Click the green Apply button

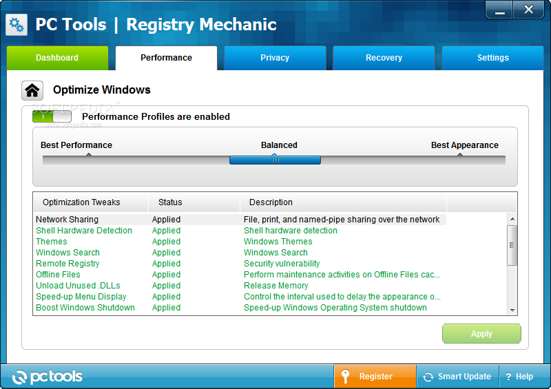coord(481,333)
